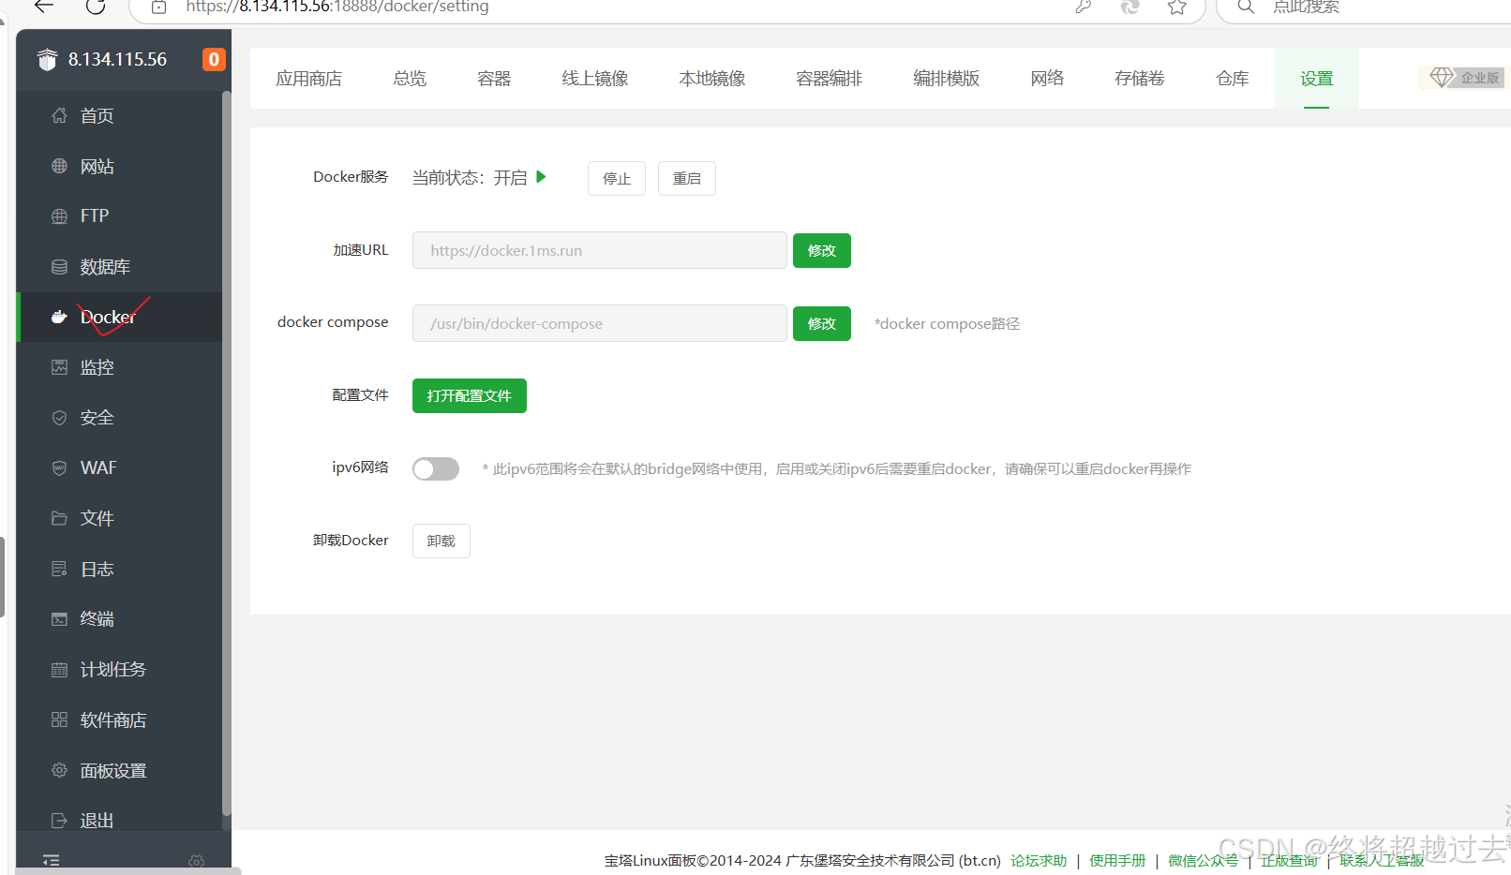Click the database icon beside 数据库

pyautogui.click(x=59, y=267)
